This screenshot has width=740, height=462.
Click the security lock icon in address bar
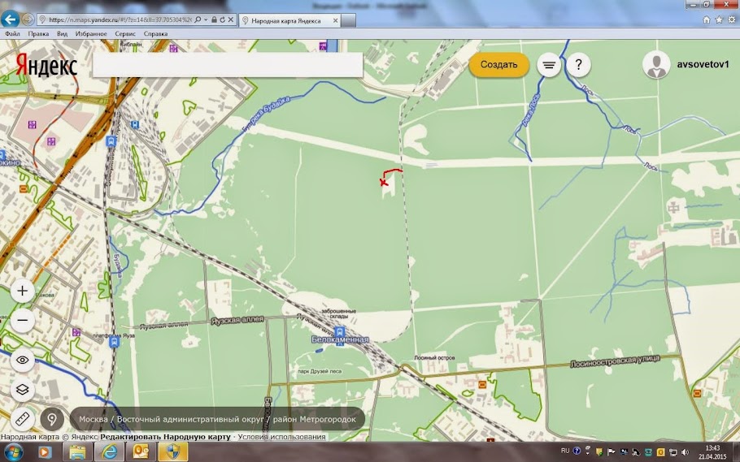point(214,19)
